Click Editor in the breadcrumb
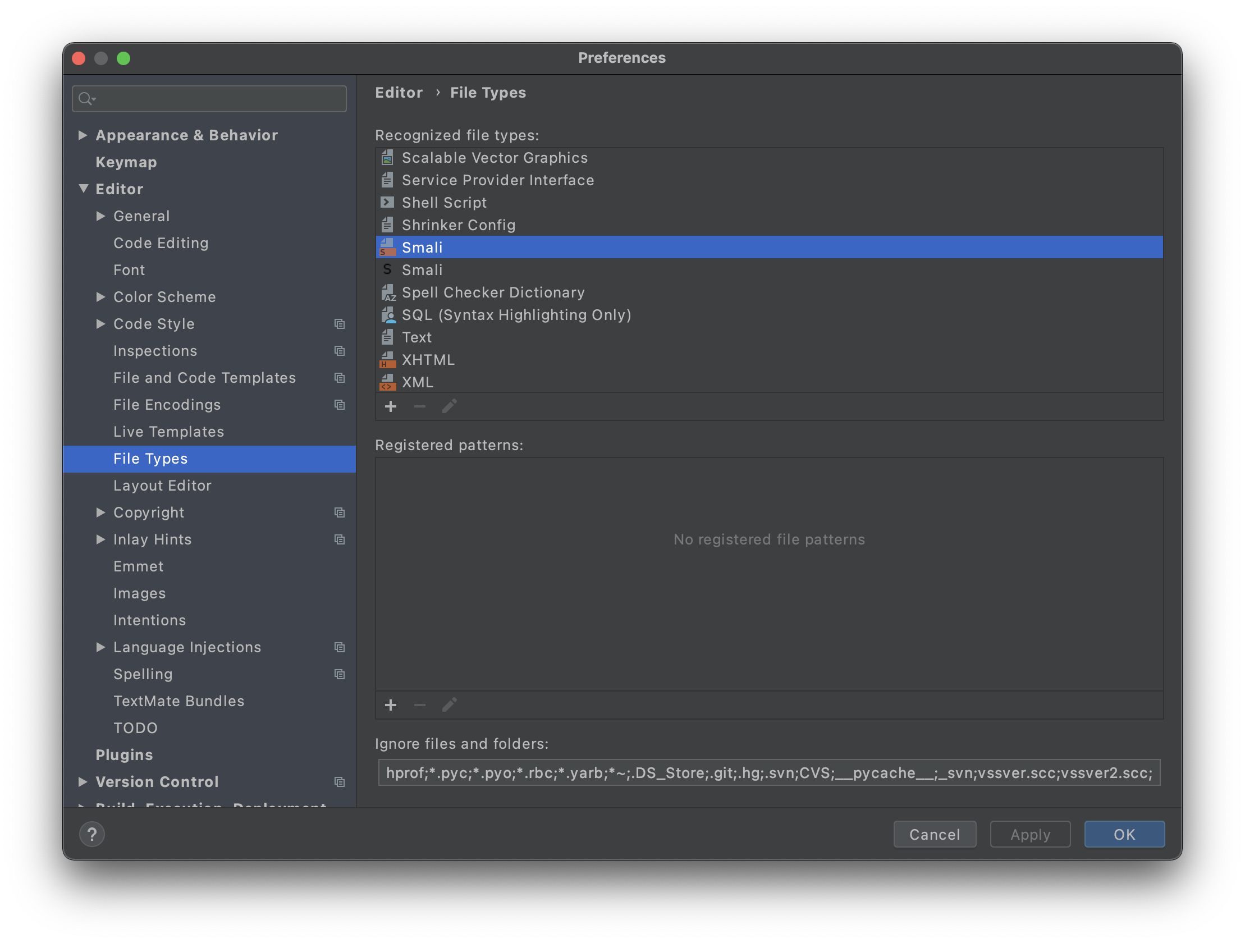The width and height of the screenshot is (1245, 943). (x=399, y=93)
